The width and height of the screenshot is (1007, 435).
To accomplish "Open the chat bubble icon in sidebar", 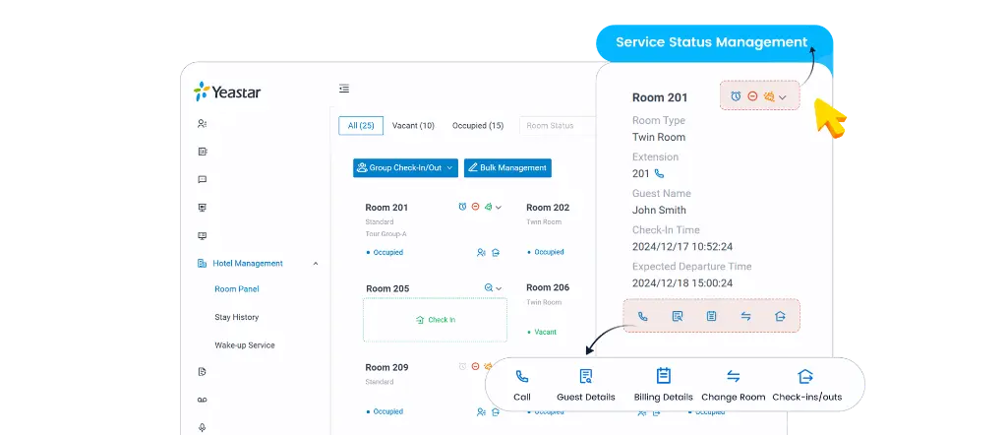I will click(x=203, y=180).
